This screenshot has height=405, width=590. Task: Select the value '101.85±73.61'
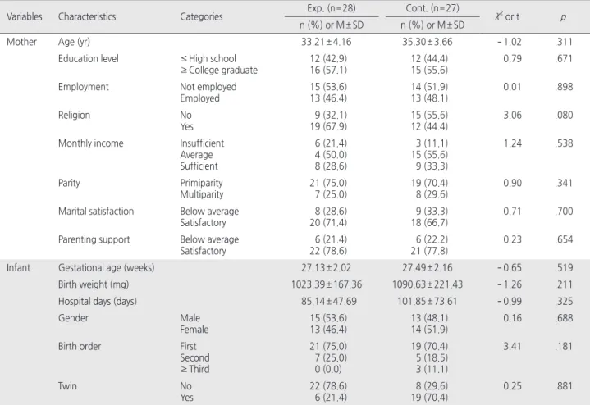[x=428, y=301]
